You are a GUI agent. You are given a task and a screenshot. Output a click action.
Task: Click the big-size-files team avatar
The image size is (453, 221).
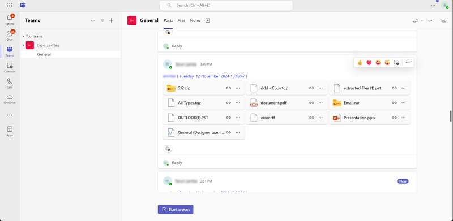pyautogui.click(x=30, y=45)
